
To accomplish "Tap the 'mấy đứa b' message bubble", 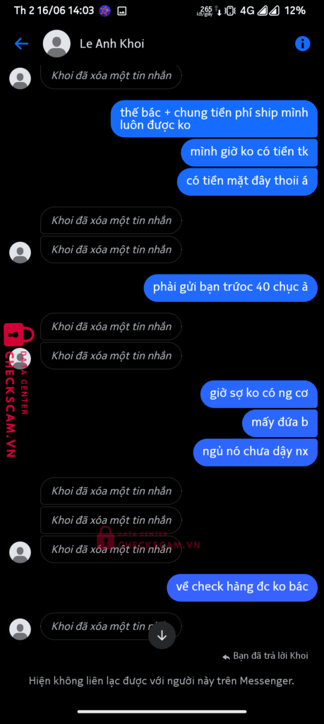I will click(x=280, y=423).
